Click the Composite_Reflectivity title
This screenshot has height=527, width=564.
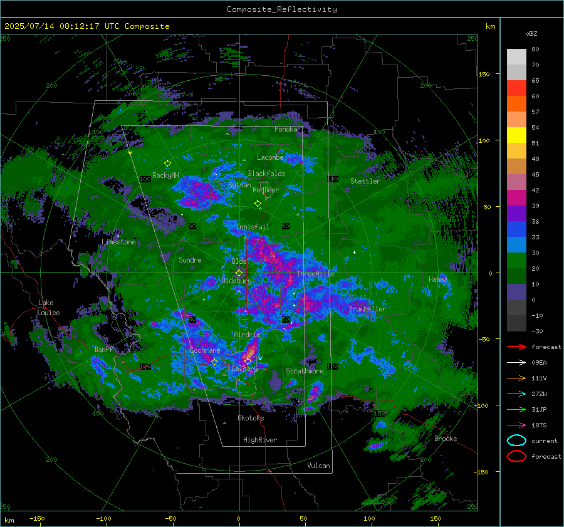coord(281,9)
